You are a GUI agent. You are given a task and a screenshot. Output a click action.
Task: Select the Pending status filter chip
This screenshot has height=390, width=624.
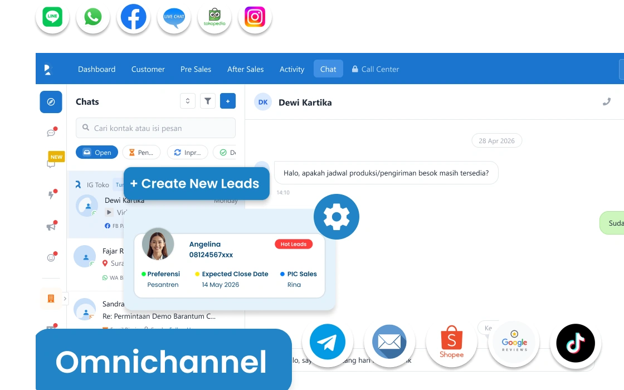(142, 153)
